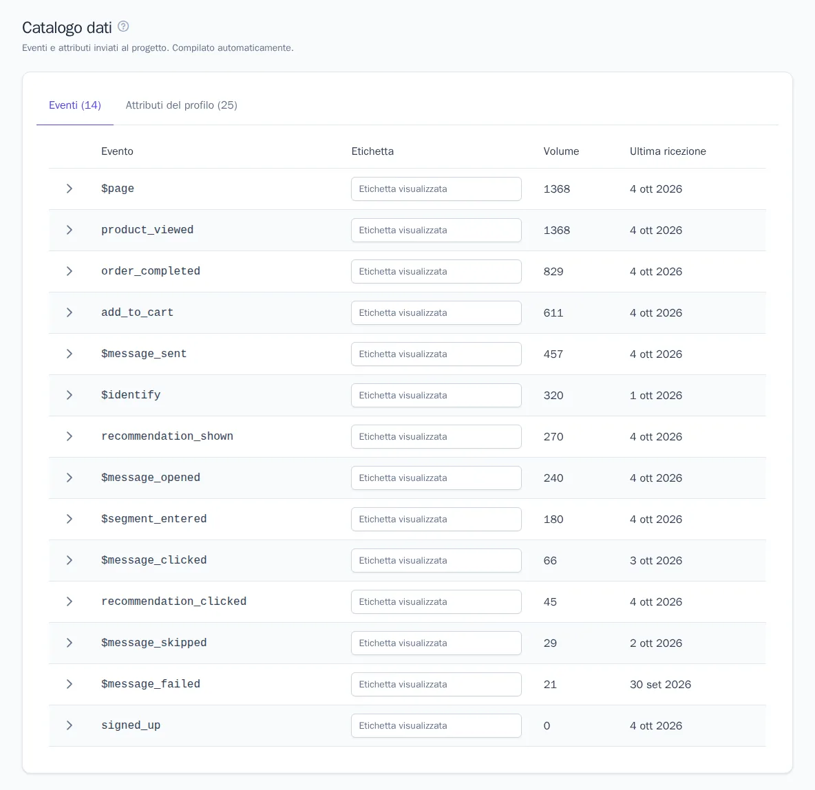Click the recommendation_shown event name

167,436
